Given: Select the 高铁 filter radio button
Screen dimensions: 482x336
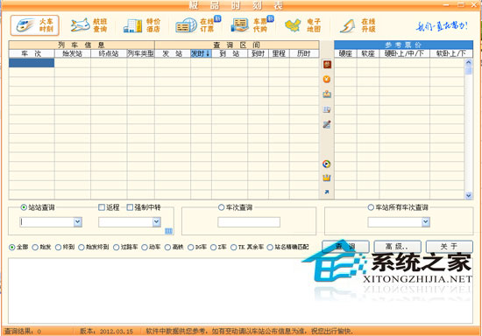Looking at the screenshot, I should tap(167, 247).
